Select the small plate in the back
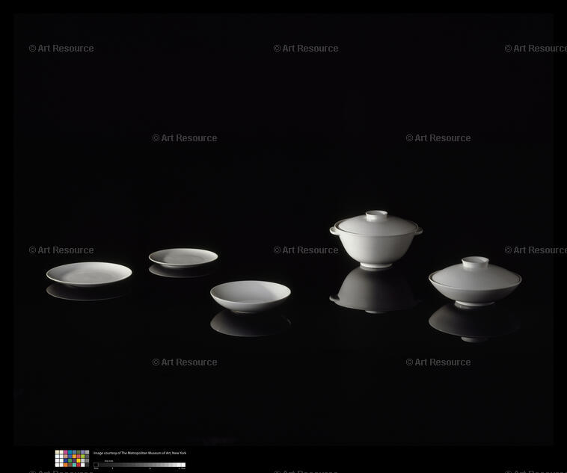This screenshot has width=567, height=473. [183, 258]
